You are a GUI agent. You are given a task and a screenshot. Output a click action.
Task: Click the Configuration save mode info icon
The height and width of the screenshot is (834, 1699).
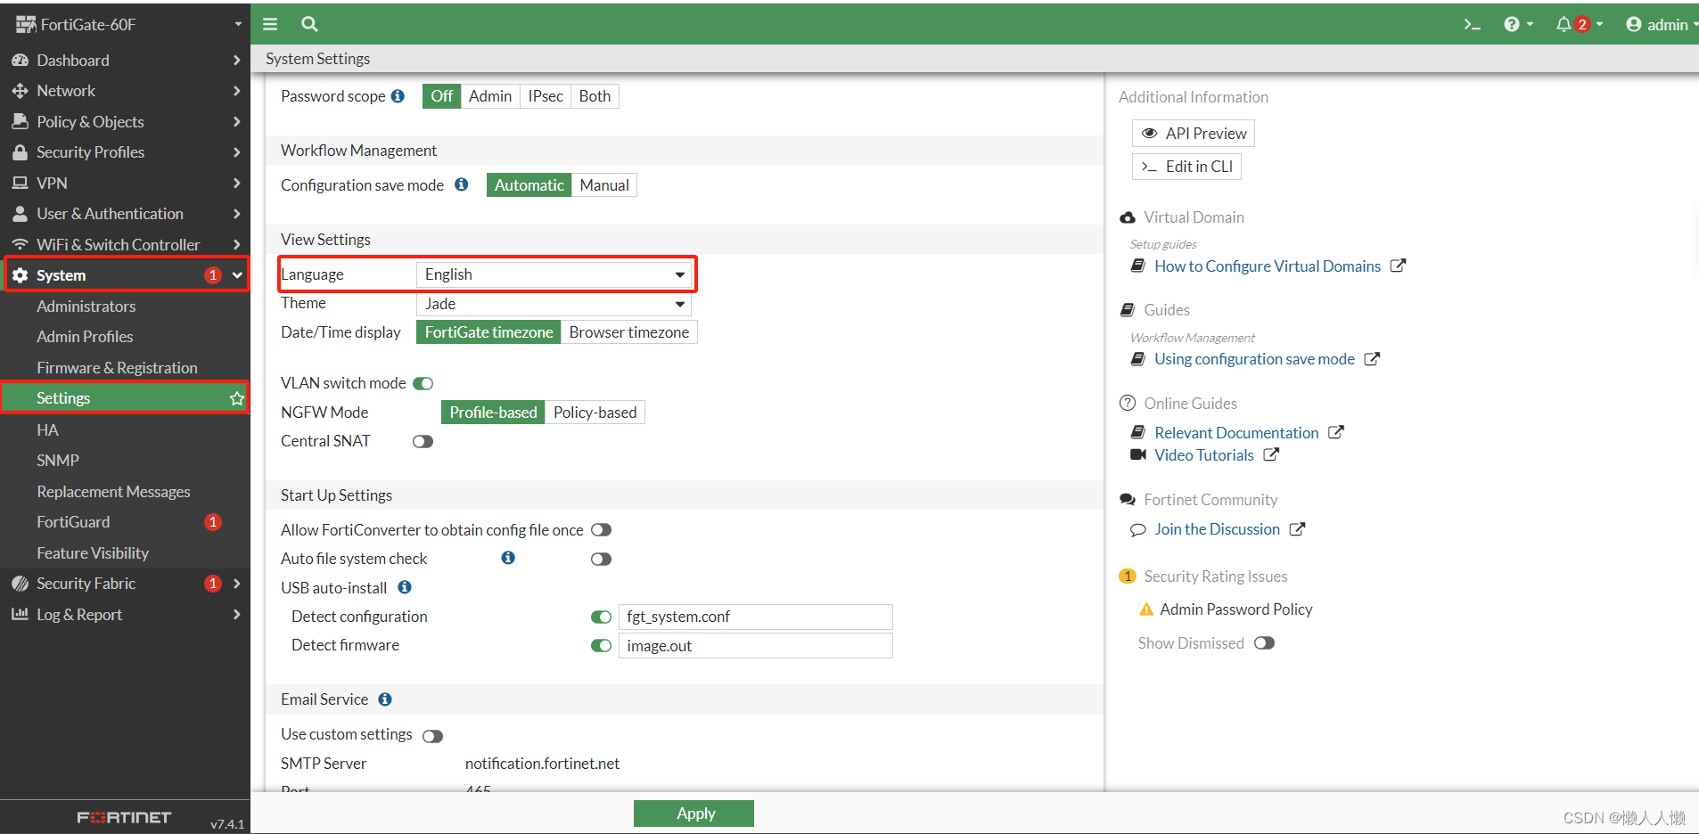461,184
